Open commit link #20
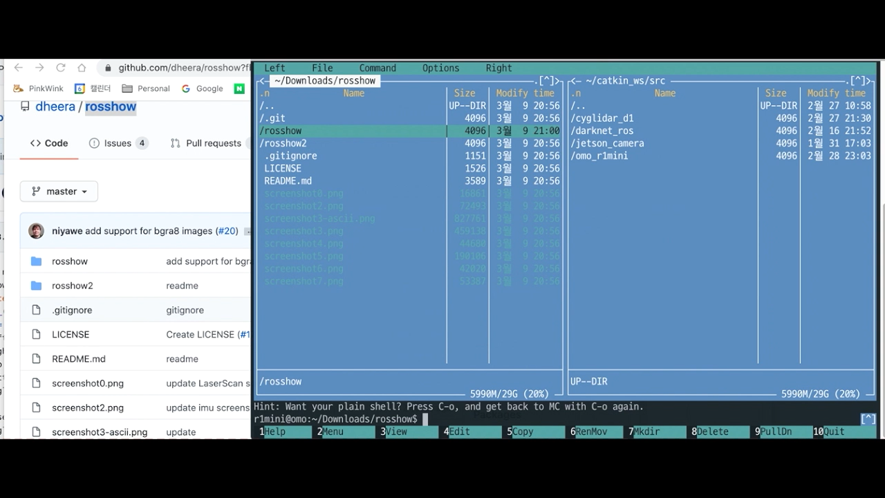Screen dimensions: 885x498 click(227, 231)
